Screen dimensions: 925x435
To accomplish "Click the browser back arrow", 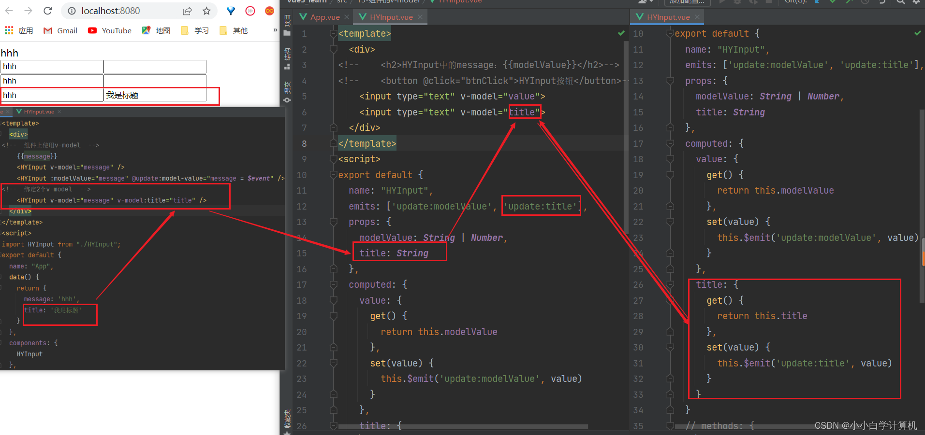I will click(x=9, y=11).
